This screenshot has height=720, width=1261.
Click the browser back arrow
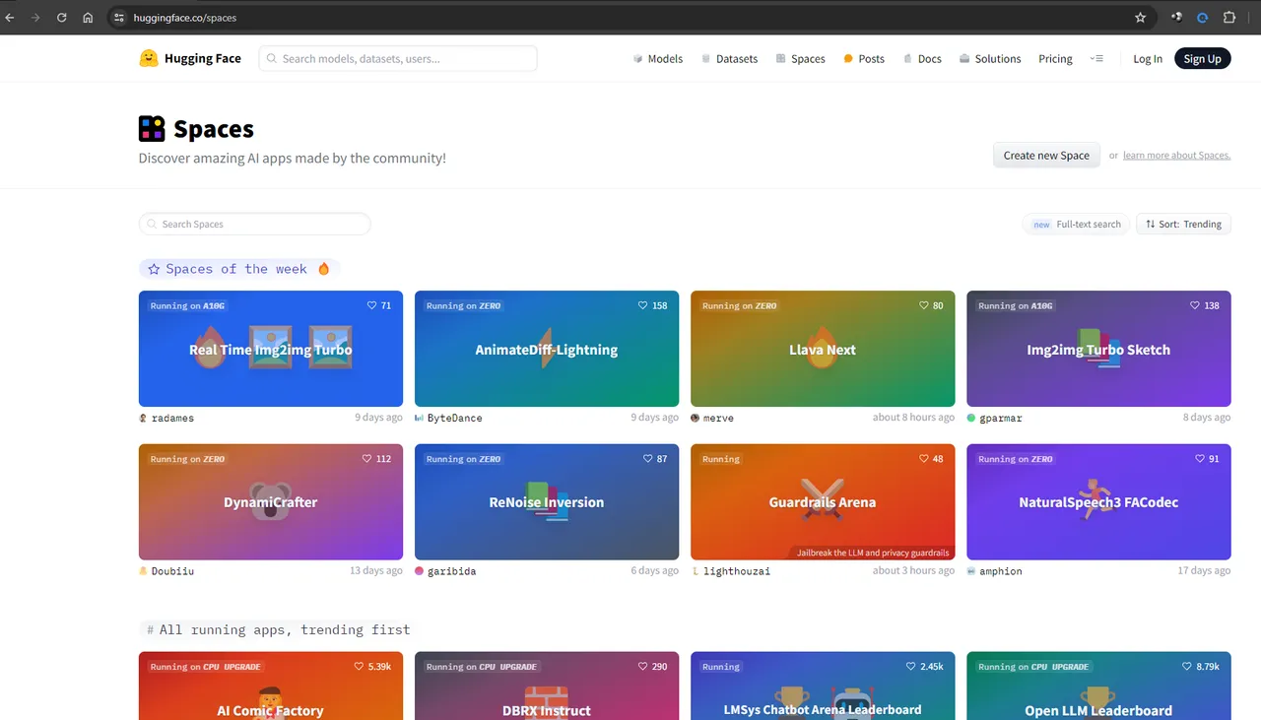point(11,18)
